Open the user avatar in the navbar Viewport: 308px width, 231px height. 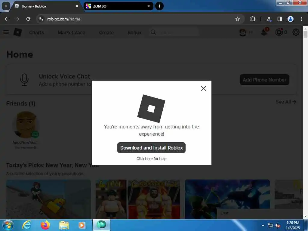pos(243,32)
